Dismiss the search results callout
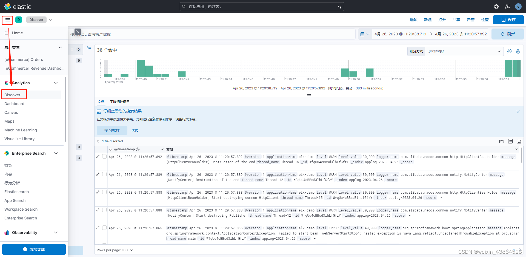526x257 pixels. pos(518,112)
